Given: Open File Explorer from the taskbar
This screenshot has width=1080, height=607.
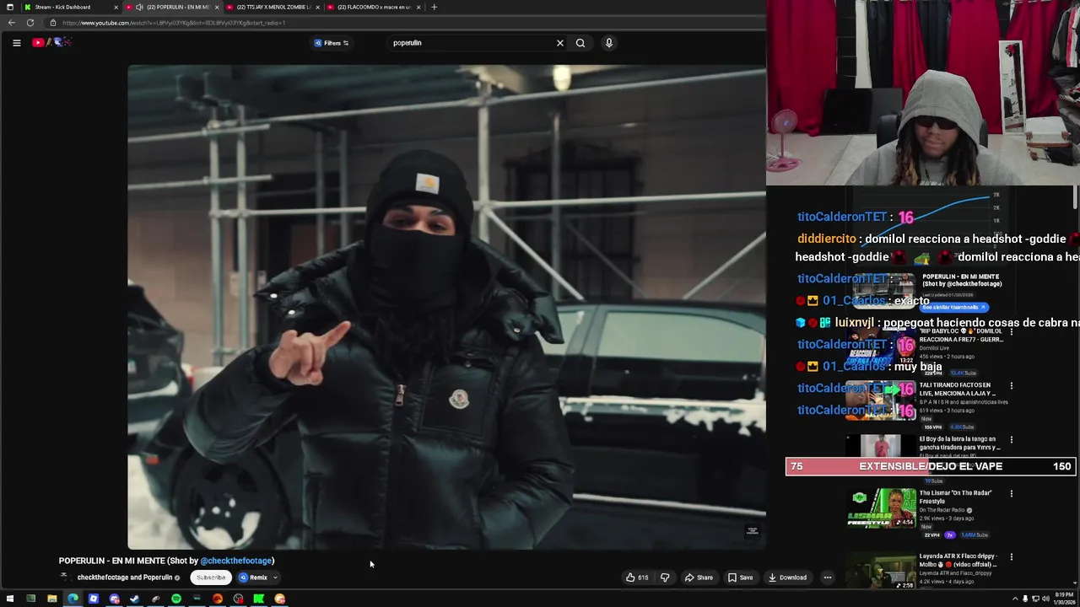Looking at the screenshot, I should [51, 599].
